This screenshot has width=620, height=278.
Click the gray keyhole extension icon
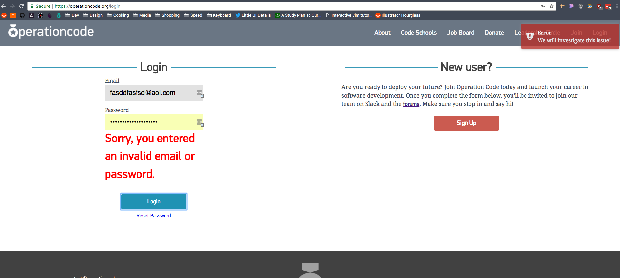(x=581, y=6)
